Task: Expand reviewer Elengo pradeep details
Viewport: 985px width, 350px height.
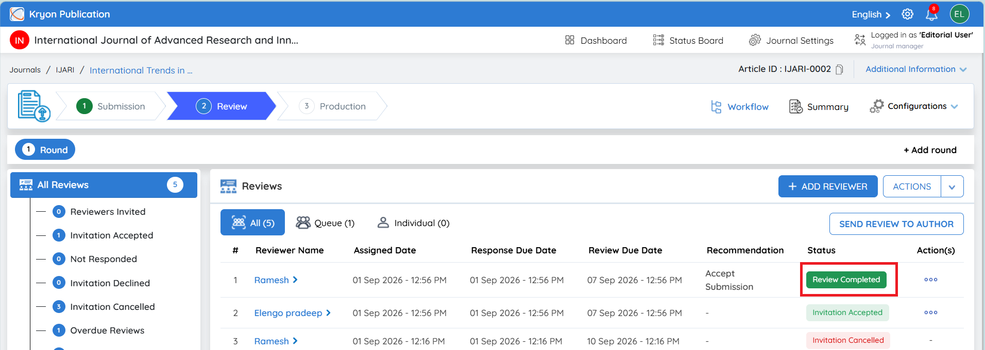Action: coord(293,313)
